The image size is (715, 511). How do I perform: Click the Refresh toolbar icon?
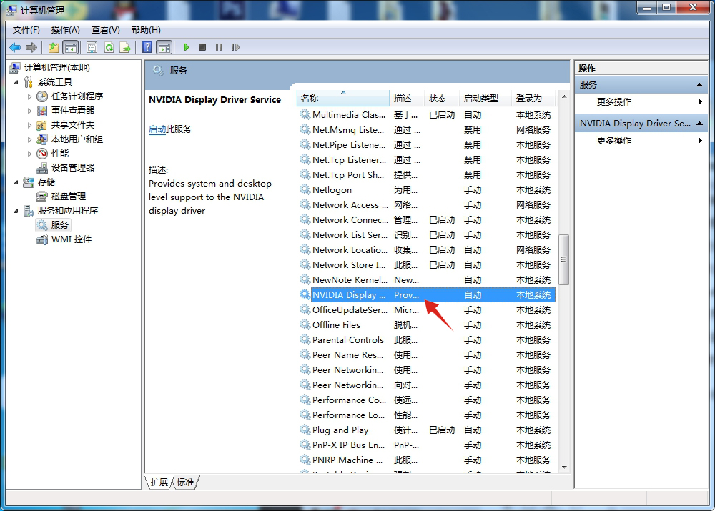pos(109,47)
